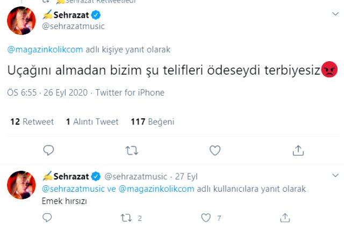Reply to the main tweet
This screenshot has width=344, height=225.
pos(48,150)
